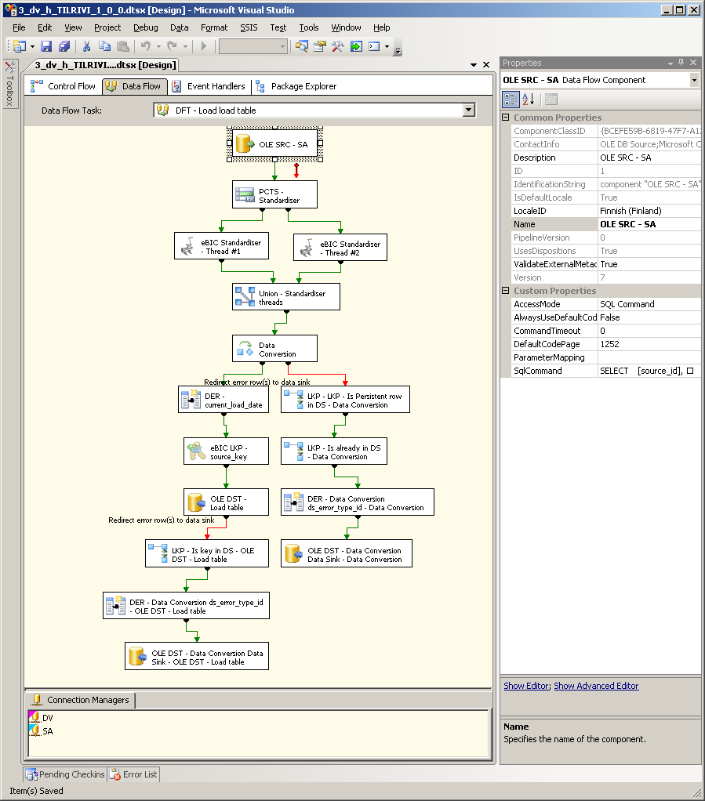Select eBIC Standardiser - Thread #1 component
Screen dimensions: 705x801
pyautogui.click(x=221, y=246)
